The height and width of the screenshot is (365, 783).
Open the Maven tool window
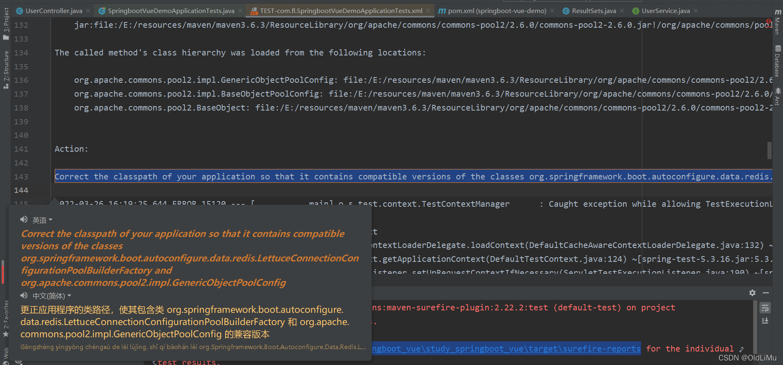tap(777, 22)
